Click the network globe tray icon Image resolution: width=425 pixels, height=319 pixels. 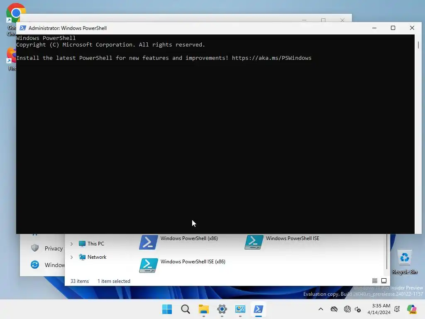(347, 309)
